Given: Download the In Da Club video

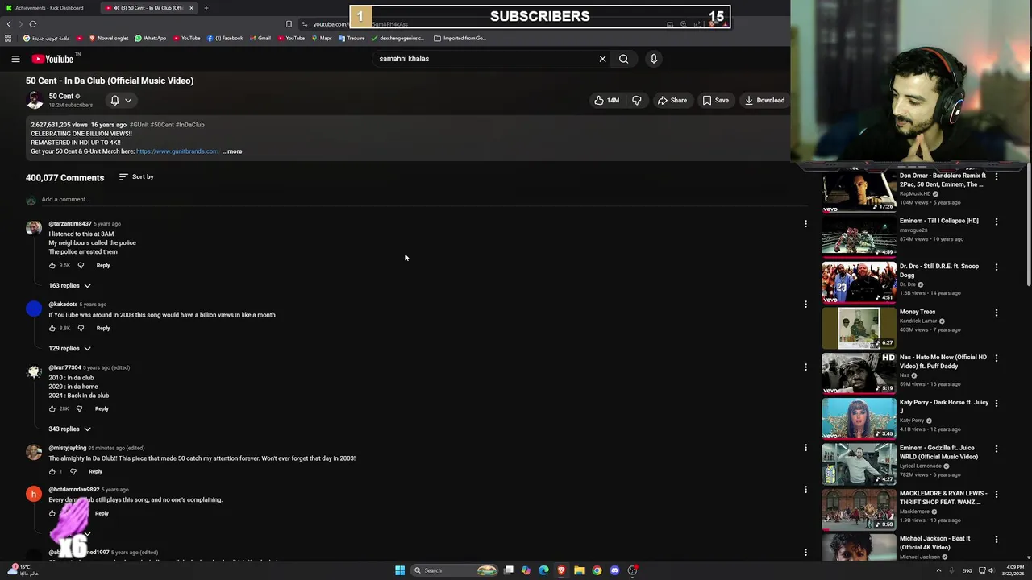Looking at the screenshot, I should [x=764, y=101].
